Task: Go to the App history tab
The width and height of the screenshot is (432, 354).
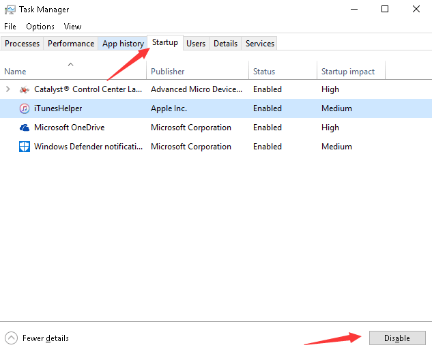Action: coord(123,44)
